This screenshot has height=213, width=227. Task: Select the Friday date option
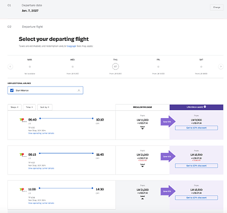coord(159,66)
